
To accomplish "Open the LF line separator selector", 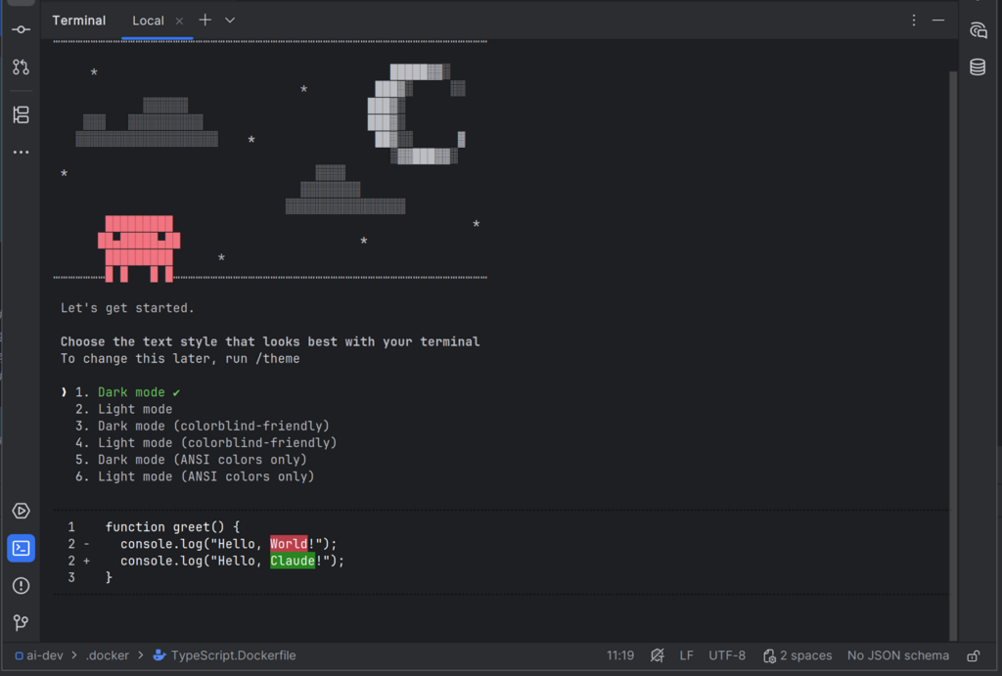I will point(687,655).
